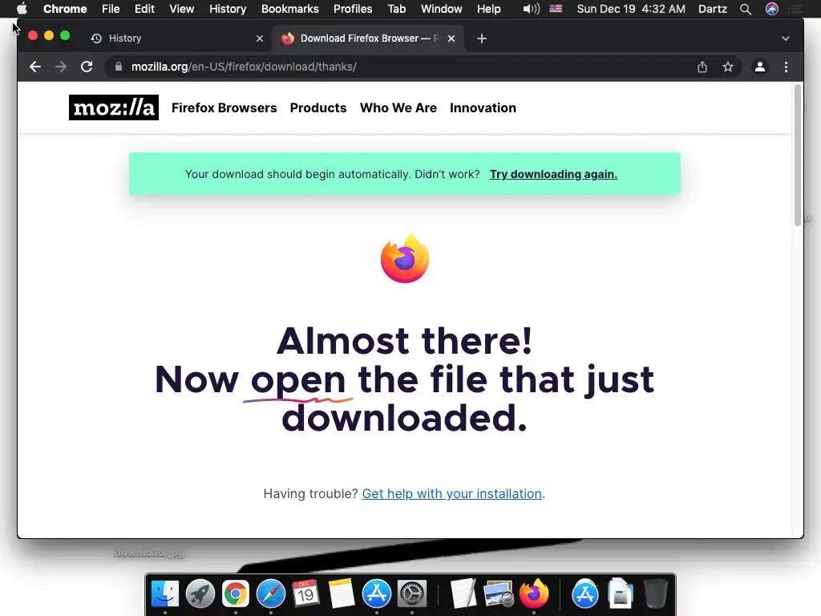Open the Chrome three-dot menu
821x616 pixels.
786,67
